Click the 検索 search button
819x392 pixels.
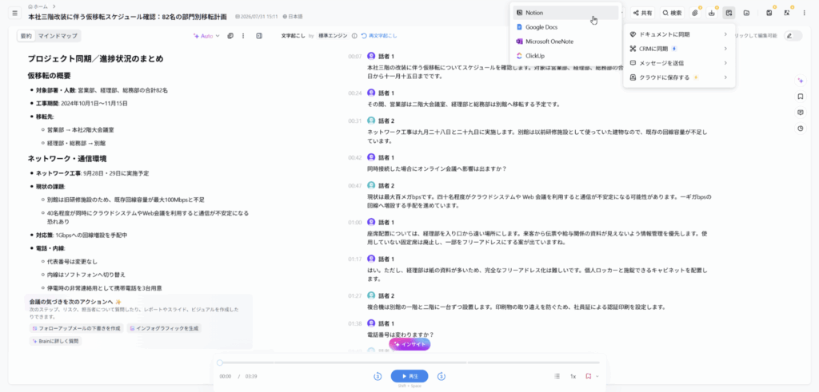(x=672, y=13)
